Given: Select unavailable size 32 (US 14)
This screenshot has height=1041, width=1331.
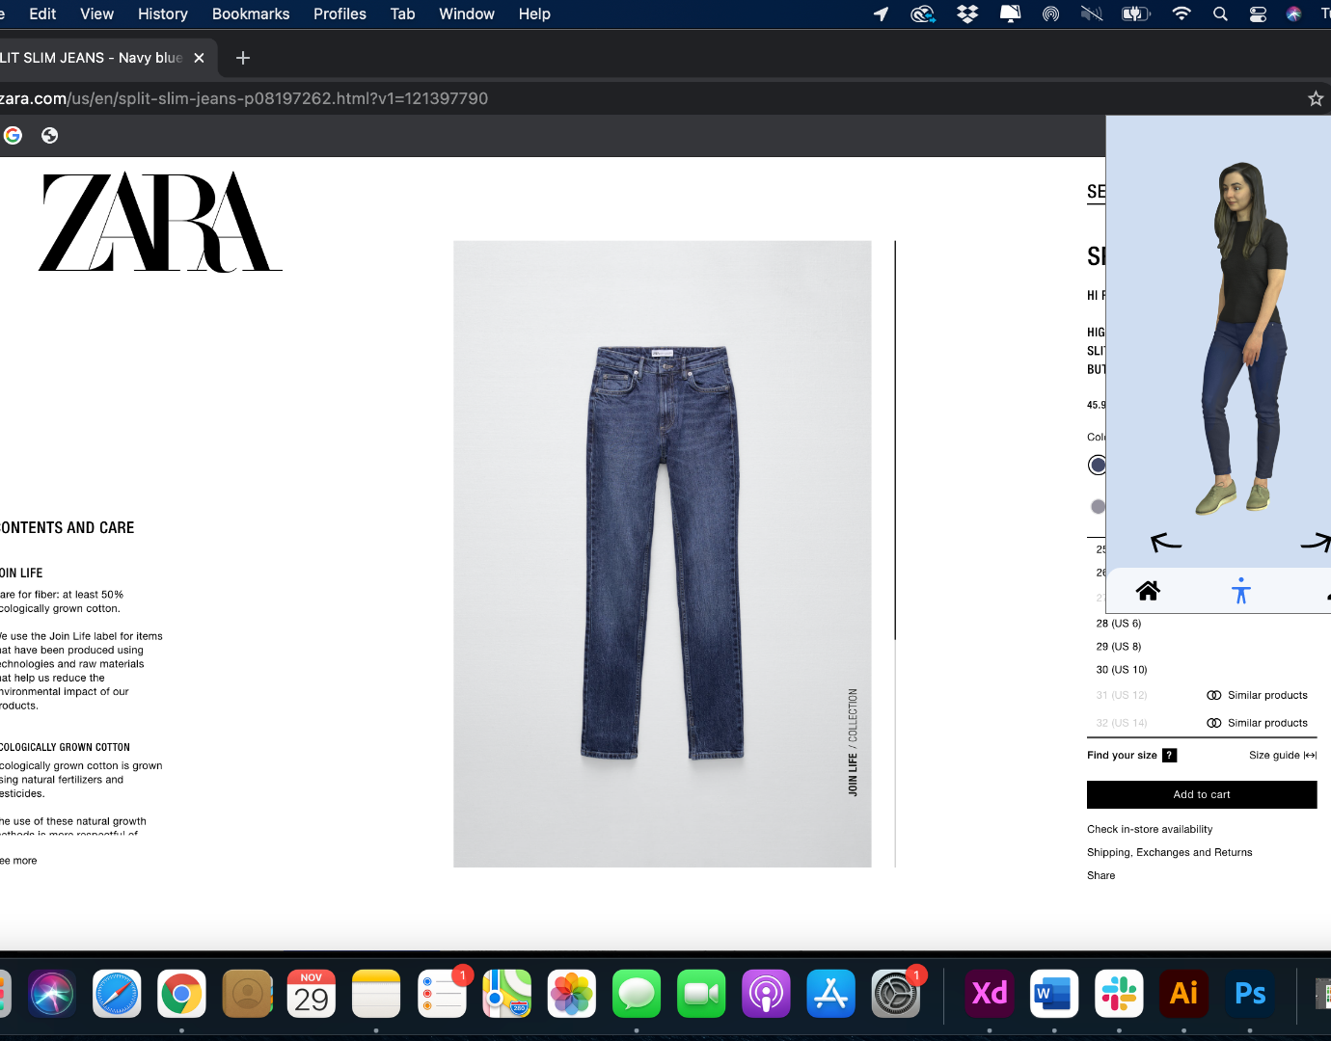Looking at the screenshot, I should [x=1122, y=723].
